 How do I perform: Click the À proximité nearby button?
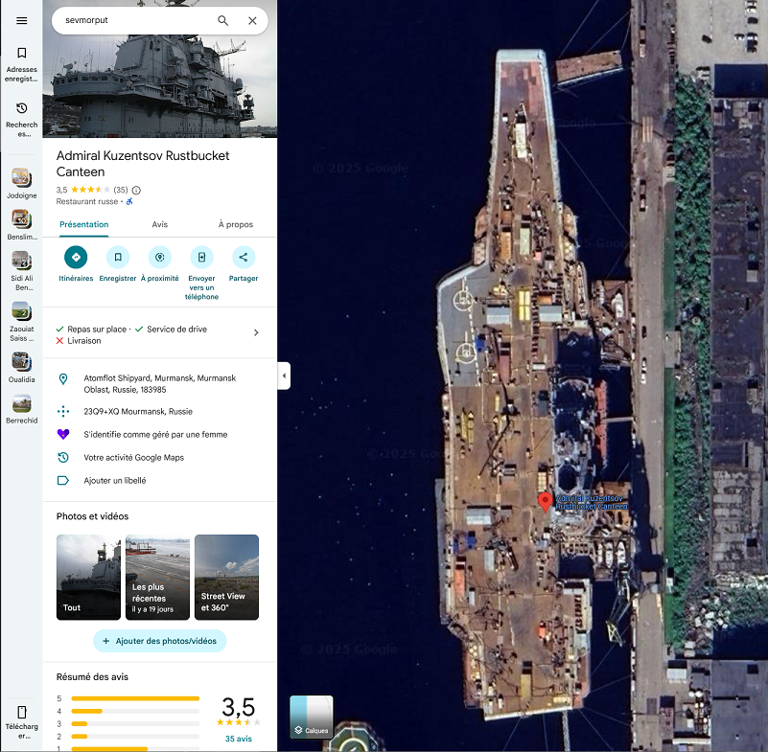[160, 264]
